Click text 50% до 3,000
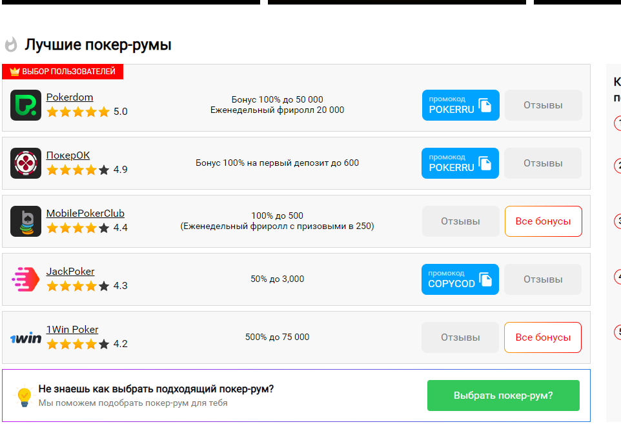The image size is (621, 431). pyautogui.click(x=277, y=279)
